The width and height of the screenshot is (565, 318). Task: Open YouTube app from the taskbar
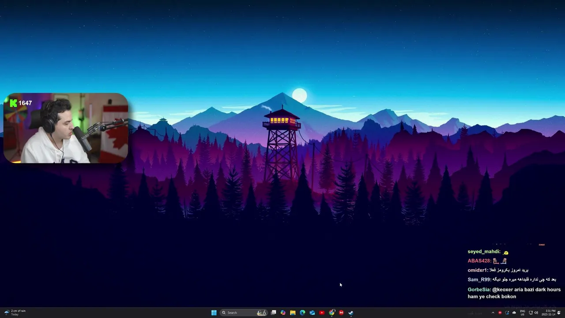(322, 313)
